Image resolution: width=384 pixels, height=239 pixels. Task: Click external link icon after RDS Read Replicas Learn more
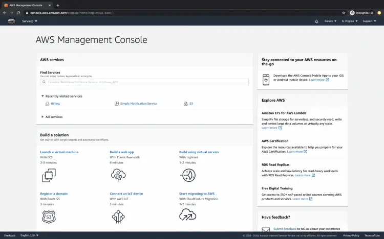click(313, 175)
